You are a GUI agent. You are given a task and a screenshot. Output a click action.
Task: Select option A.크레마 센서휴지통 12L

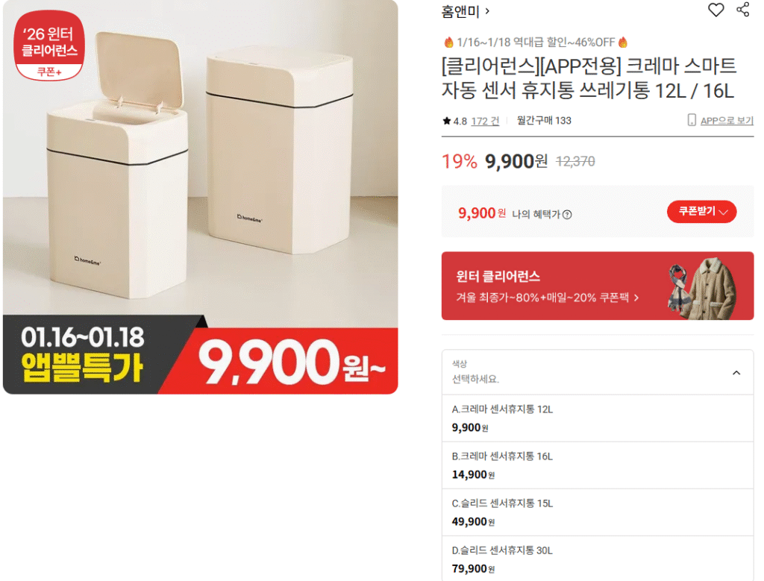(598, 418)
